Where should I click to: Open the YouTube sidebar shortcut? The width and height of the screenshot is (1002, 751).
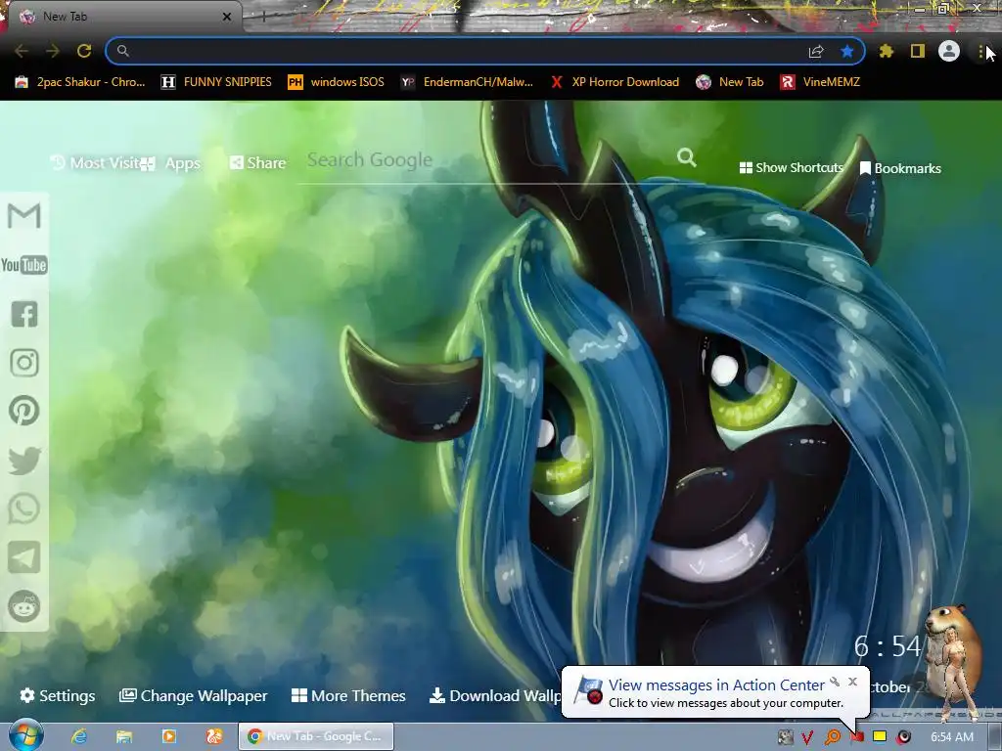[24, 264]
